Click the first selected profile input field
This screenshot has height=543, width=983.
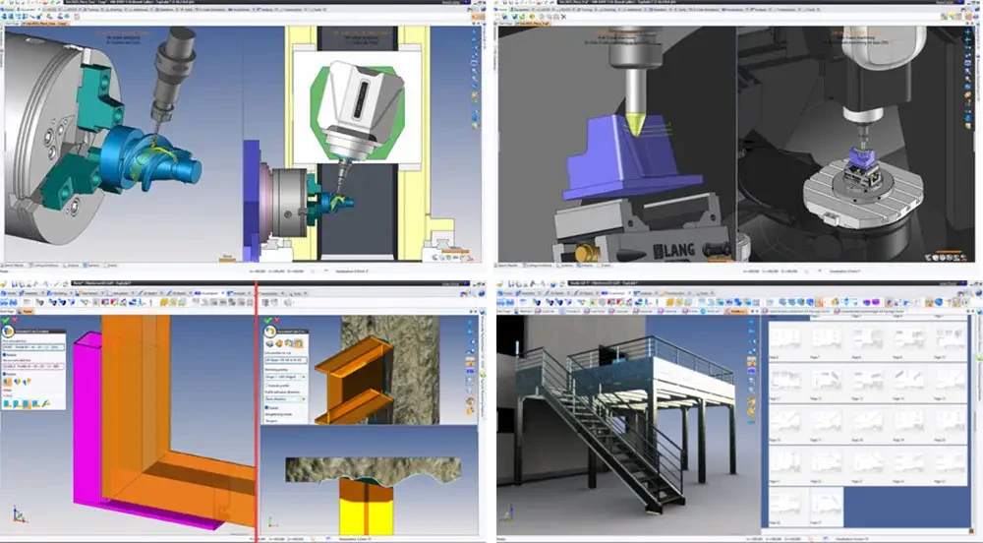point(33,347)
